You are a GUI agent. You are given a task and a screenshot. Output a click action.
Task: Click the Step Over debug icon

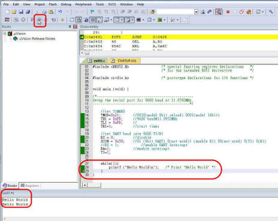point(40,20)
